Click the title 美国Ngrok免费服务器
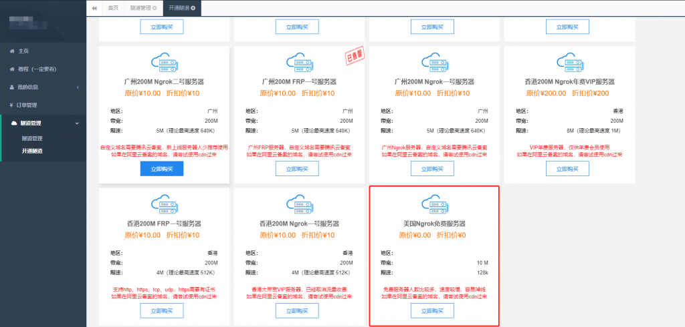The image size is (685, 327). click(x=434, y=224)
